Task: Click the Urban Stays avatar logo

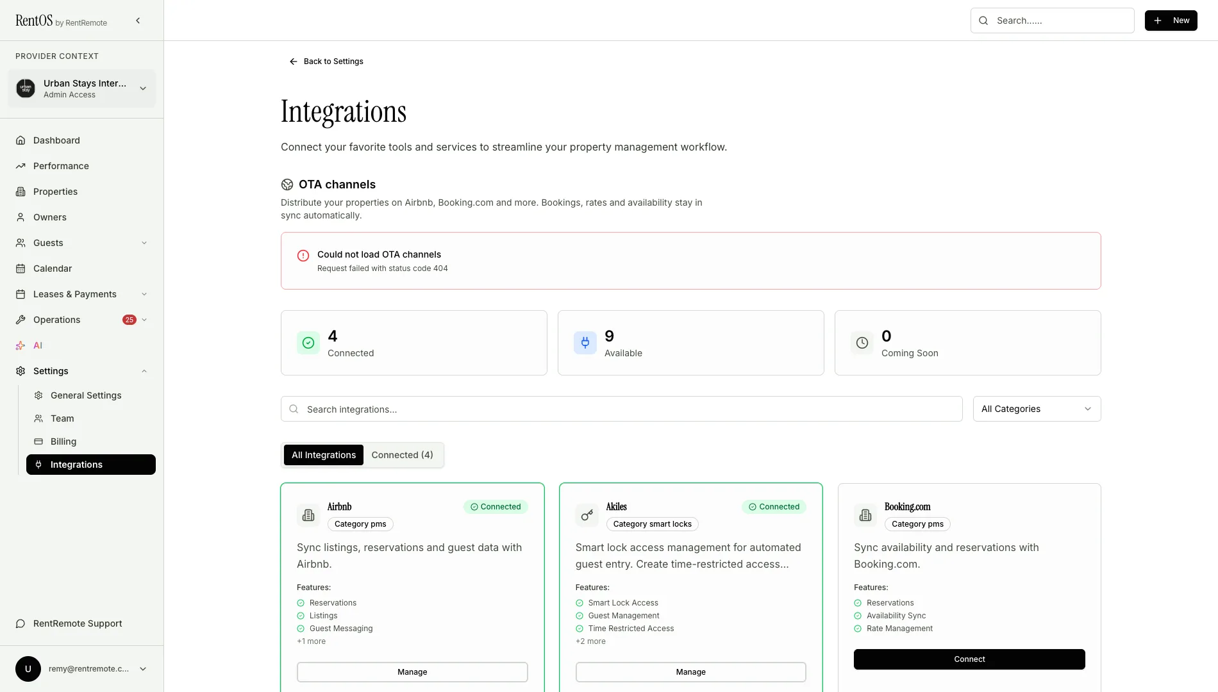Action: tap(26, 88)
